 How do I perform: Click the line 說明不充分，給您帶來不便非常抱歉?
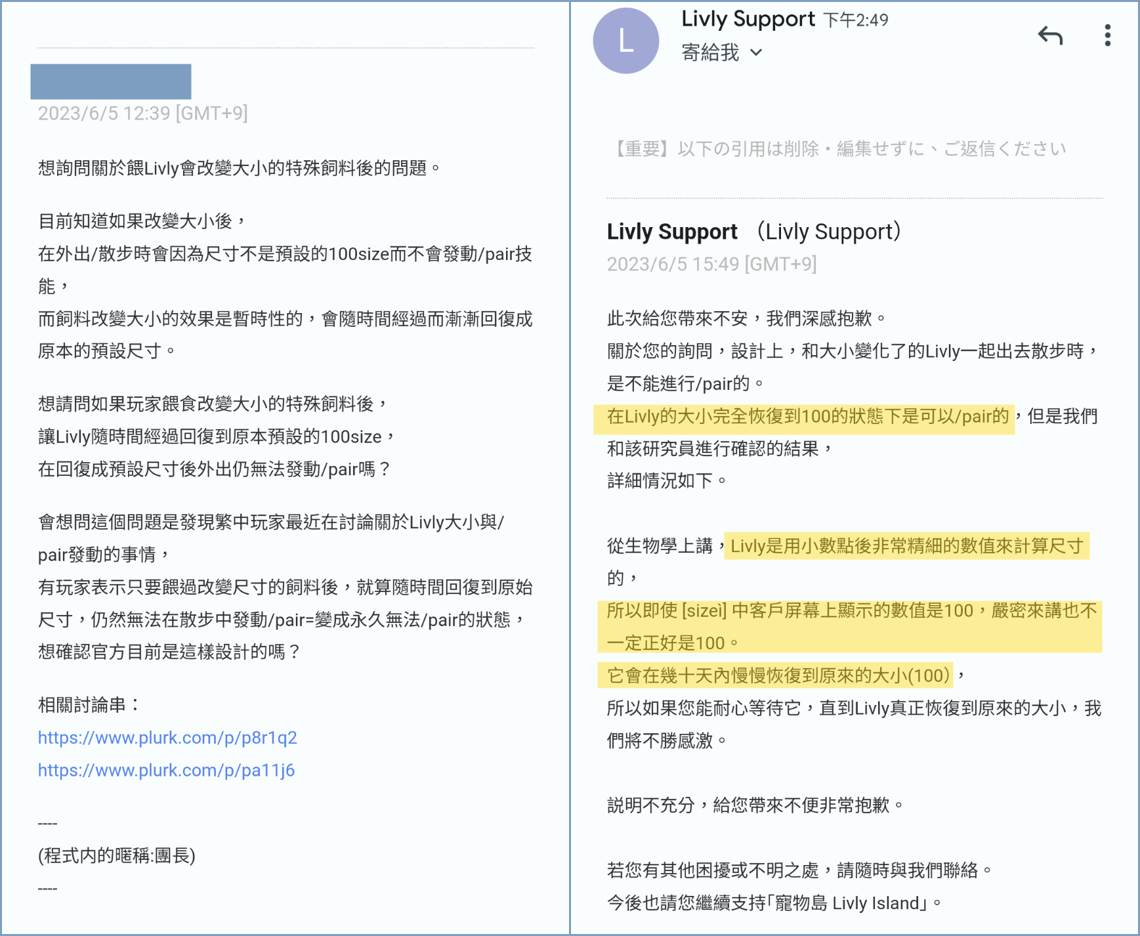755,805
